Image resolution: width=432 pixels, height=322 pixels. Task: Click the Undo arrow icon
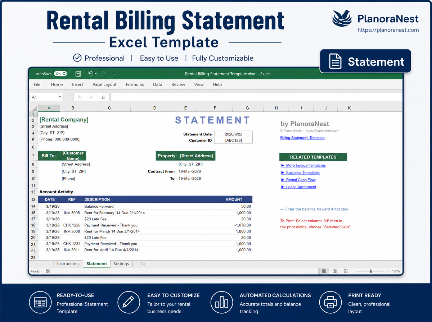point(91,74)
